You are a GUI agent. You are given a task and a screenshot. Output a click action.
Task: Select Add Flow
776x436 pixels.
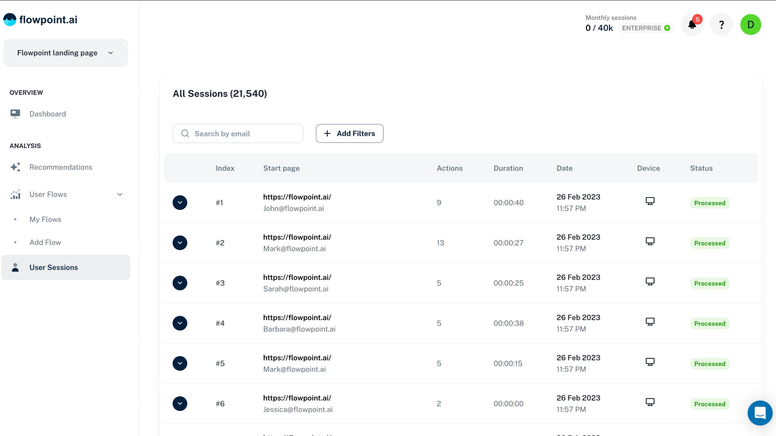pyautogui.click(x=45, y=242)
